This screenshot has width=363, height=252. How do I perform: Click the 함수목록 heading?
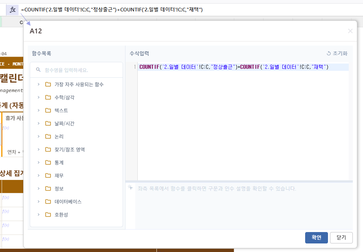click(42, 53)
